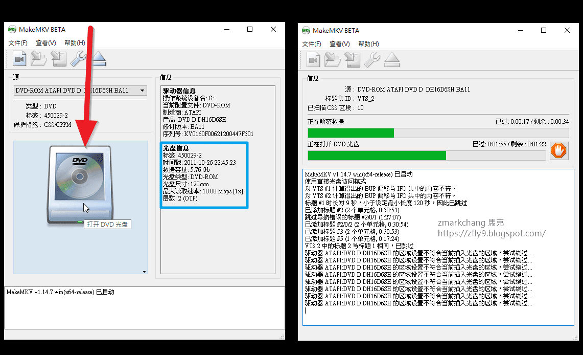Screen dimensions: 583x355
Task: Click greyed Open Files icon in right window
Action: 313,60
